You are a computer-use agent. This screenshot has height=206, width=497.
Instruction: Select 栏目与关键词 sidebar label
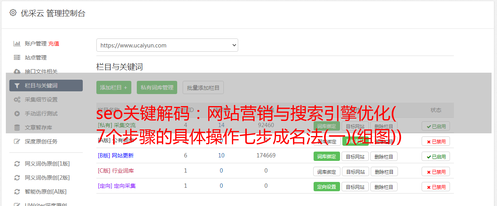(x=41, y=86)
